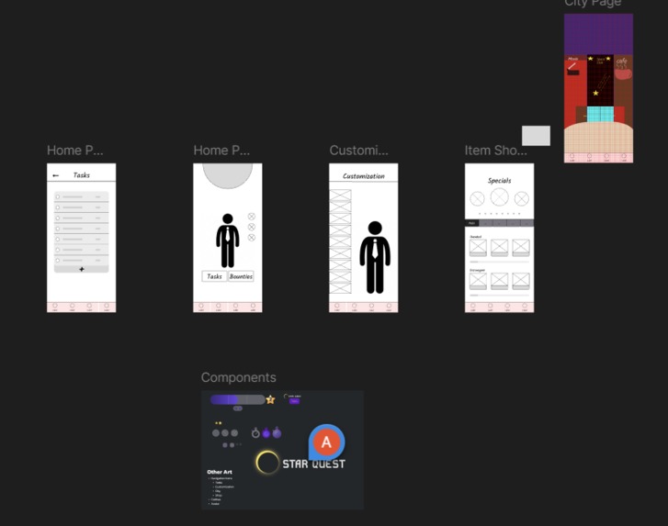This screenshot has height=526, width=668.
Task: Select the glowing yellow ring in Components
Action: pyautogui.click(x=267, y=462)
